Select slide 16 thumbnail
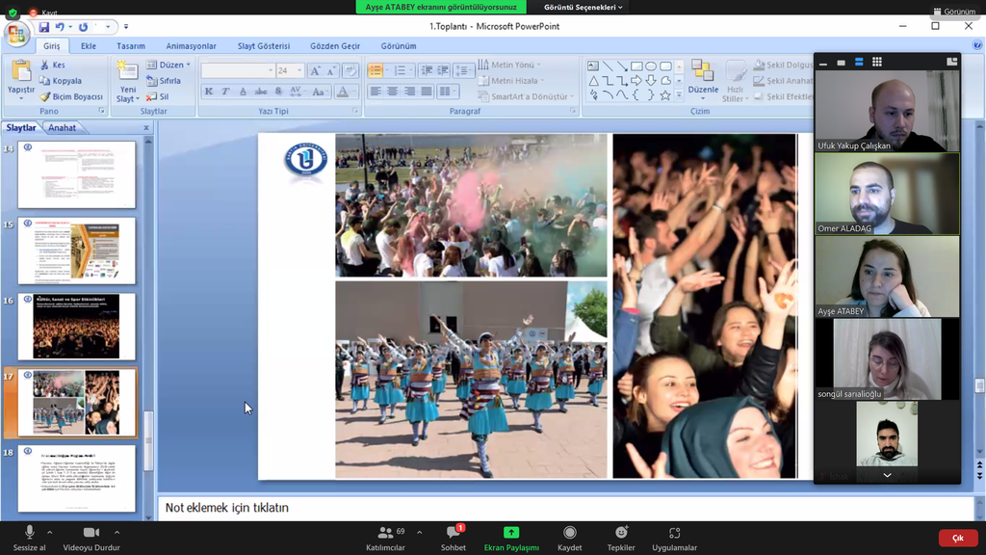Image resolution: width=986 pixels, height=555 pixels. (x=77, y=326)
